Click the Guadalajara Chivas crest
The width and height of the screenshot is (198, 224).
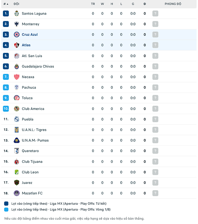[17, 66]
